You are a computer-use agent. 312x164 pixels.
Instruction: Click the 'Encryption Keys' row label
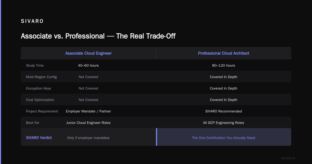(38, 88)
